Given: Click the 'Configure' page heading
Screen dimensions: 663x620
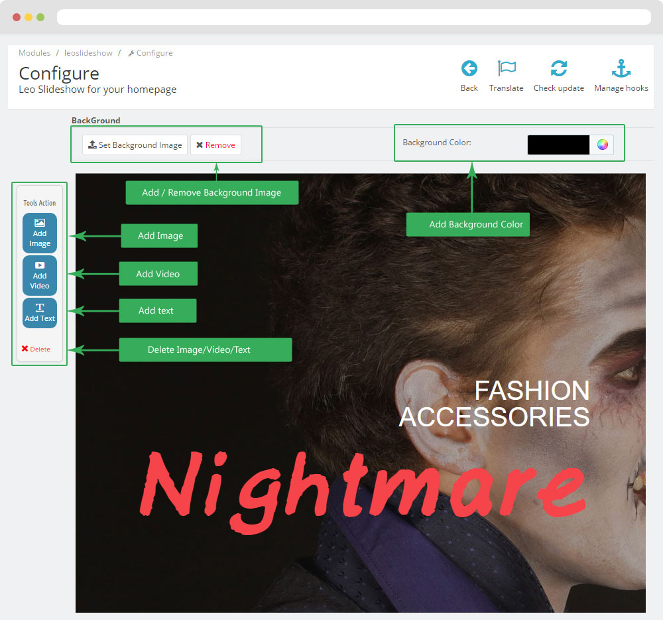Looking at the screenshot, I should point(59,74).
